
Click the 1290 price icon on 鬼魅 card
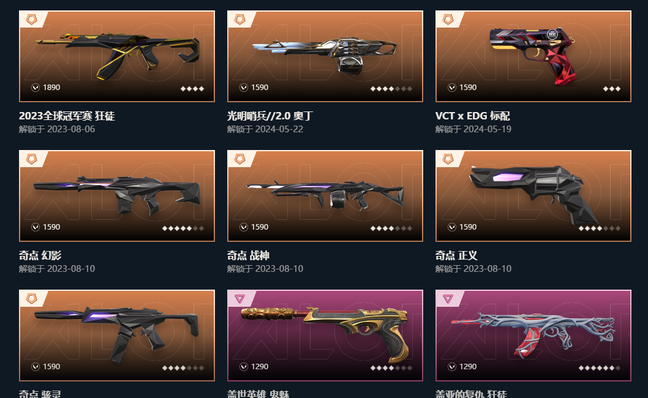pos(244,367)
